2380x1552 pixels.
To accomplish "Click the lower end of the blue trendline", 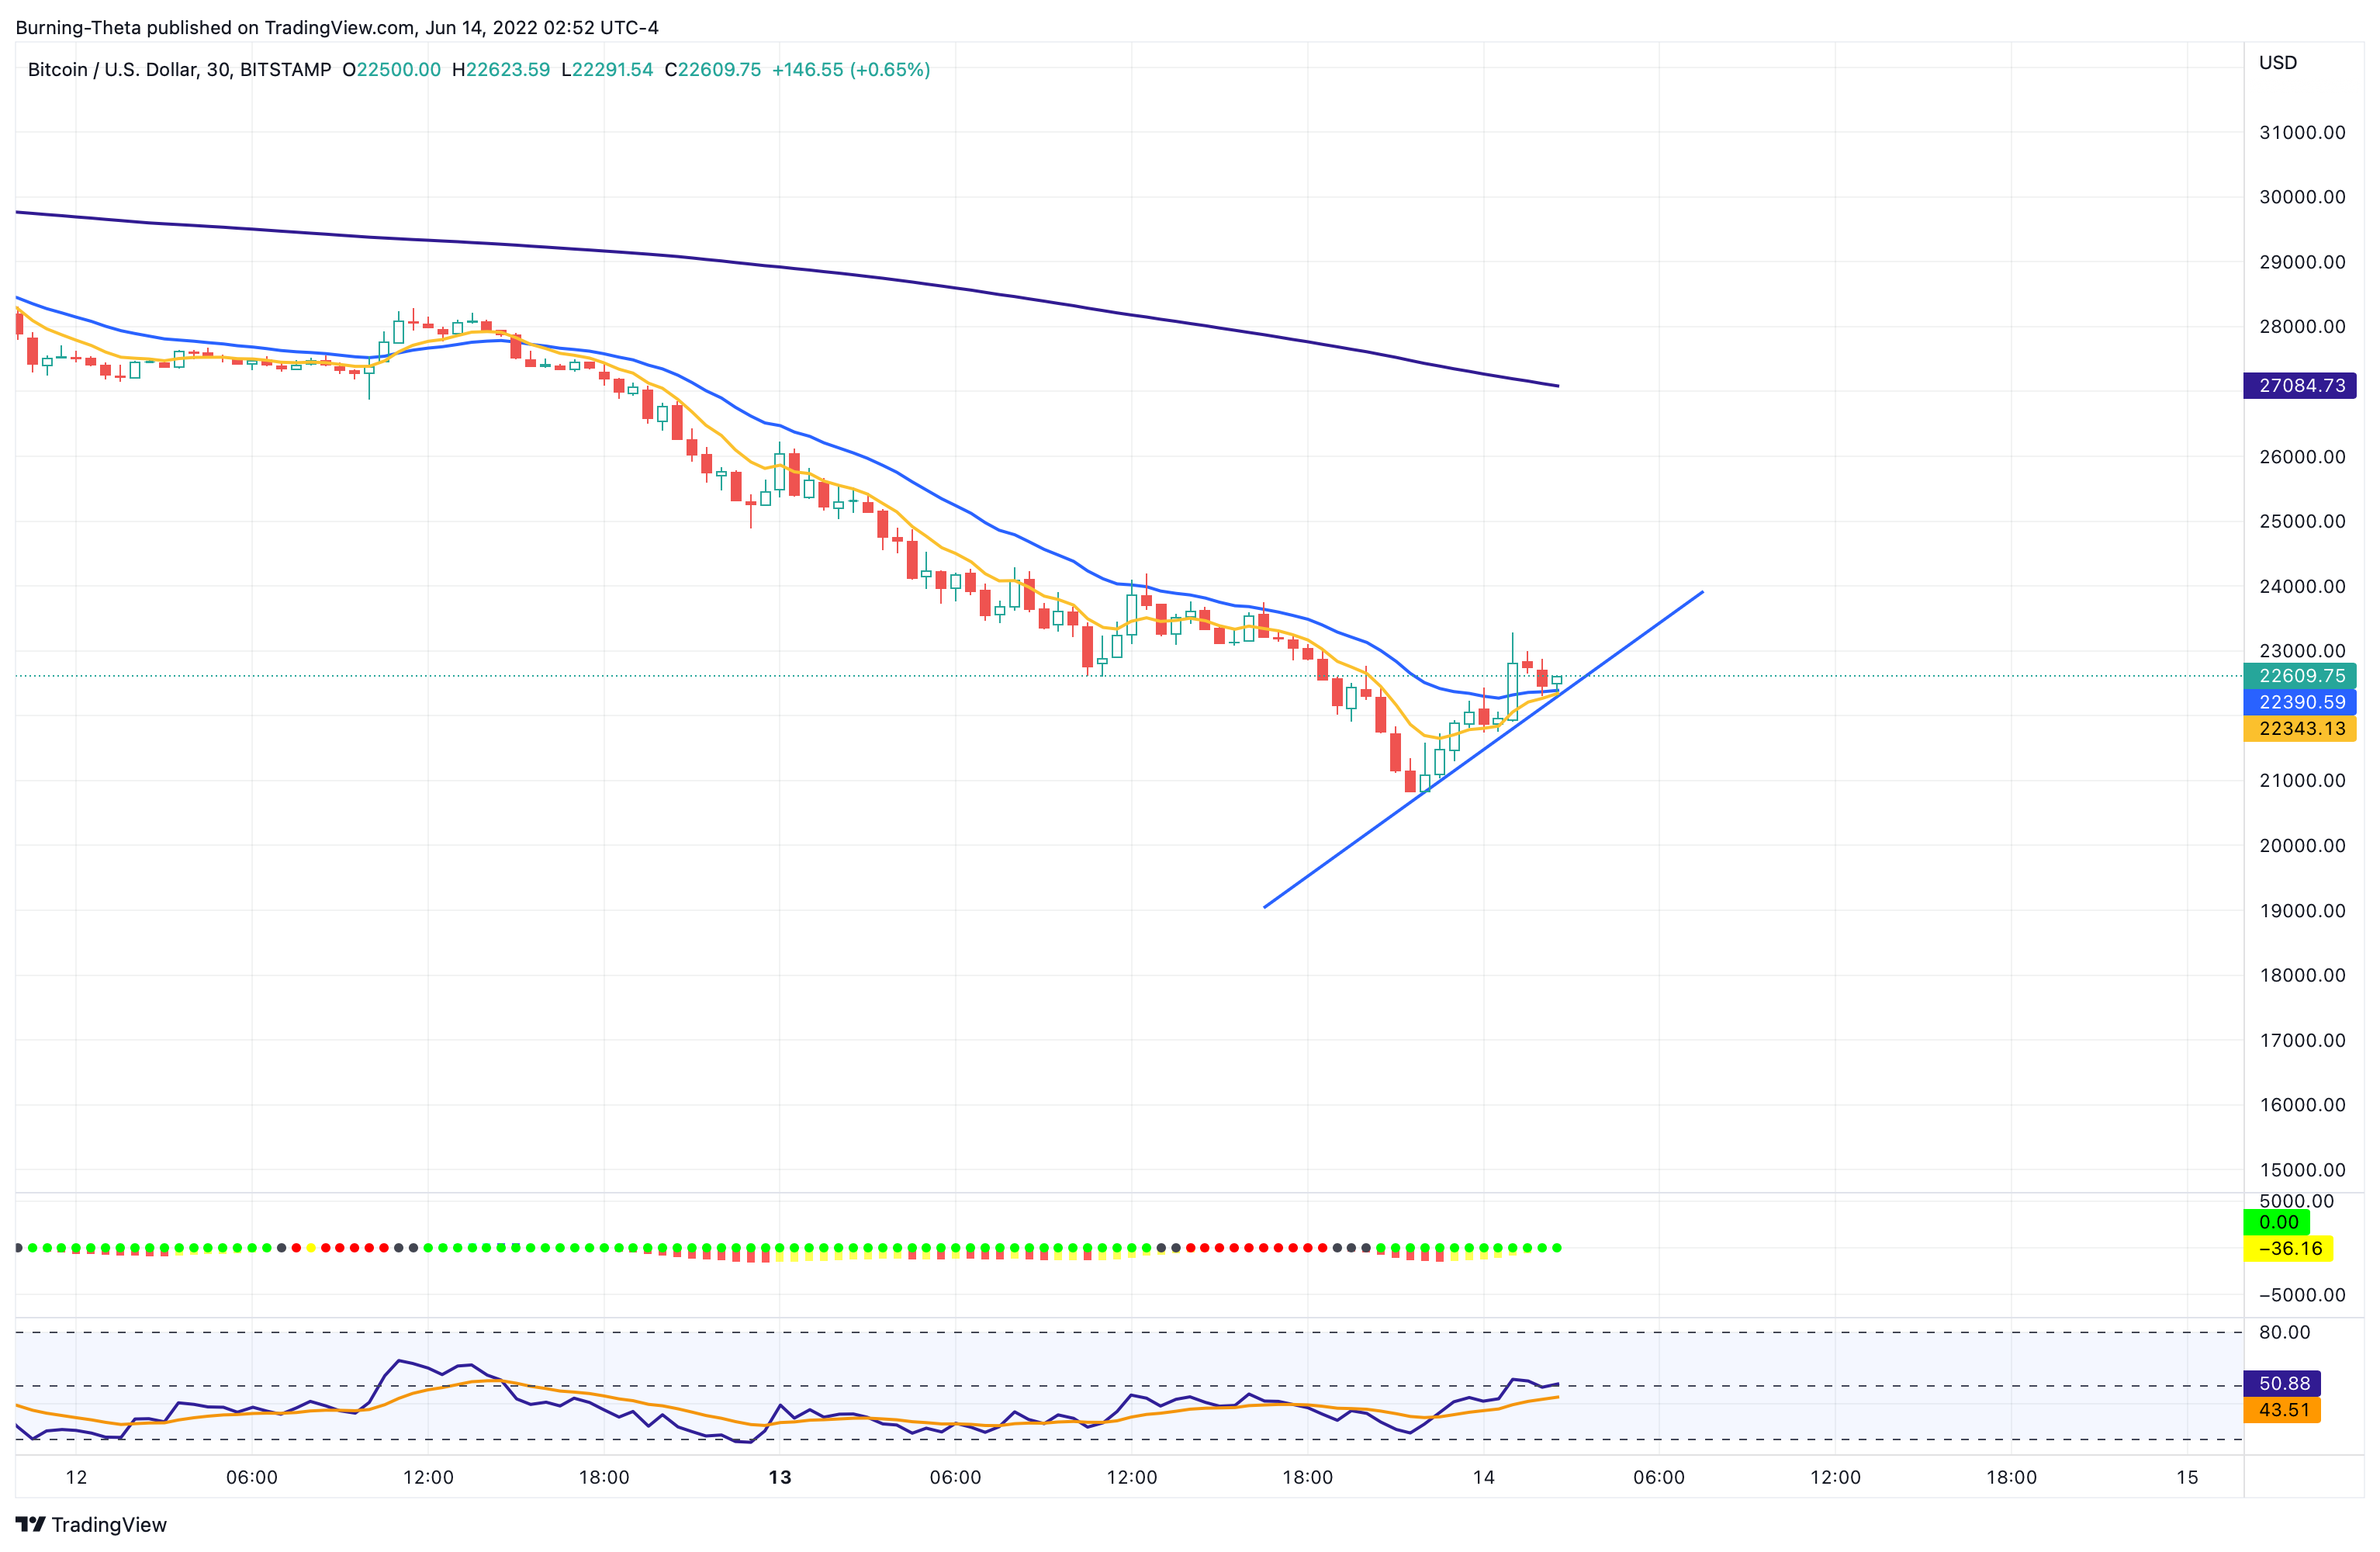I will (x=1265, y=906).
